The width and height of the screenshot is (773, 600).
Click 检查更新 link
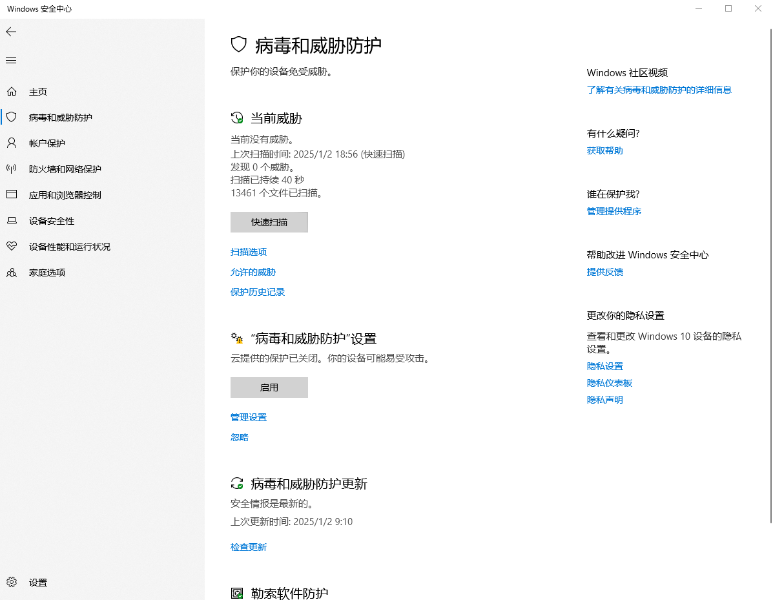pyautogui.click(x=249, y=547)
